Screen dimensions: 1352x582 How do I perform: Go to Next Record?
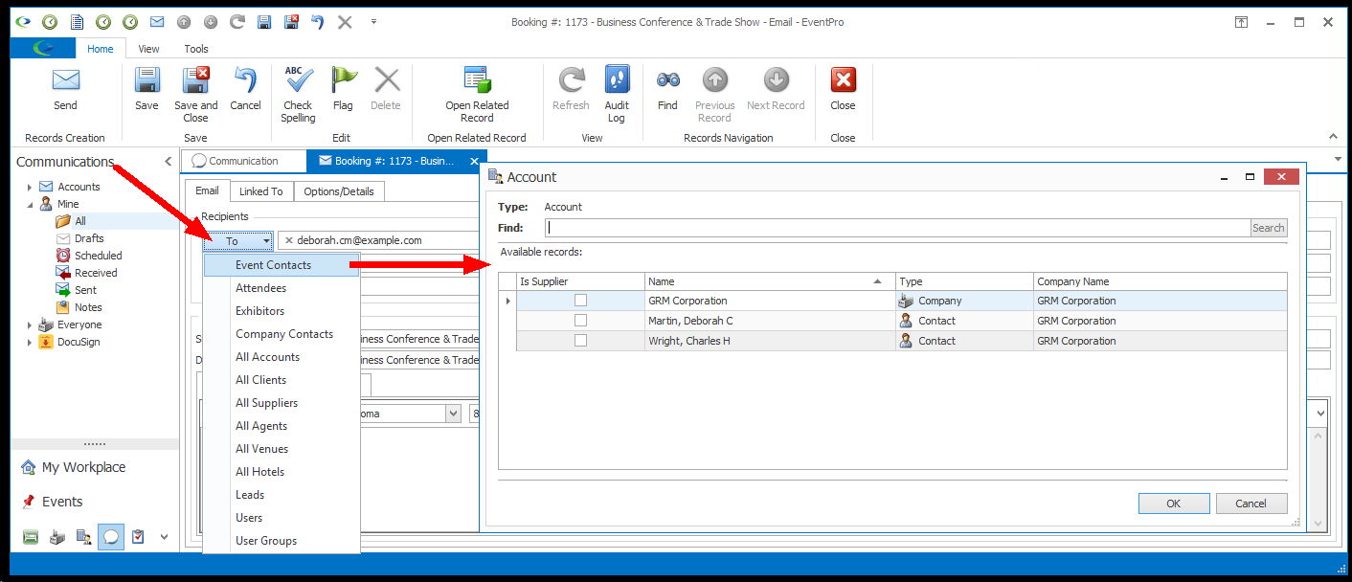click(x=776, y=89)
